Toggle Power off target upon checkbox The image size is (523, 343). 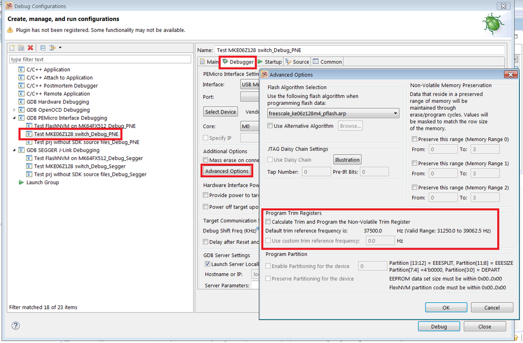click(205, 207)
